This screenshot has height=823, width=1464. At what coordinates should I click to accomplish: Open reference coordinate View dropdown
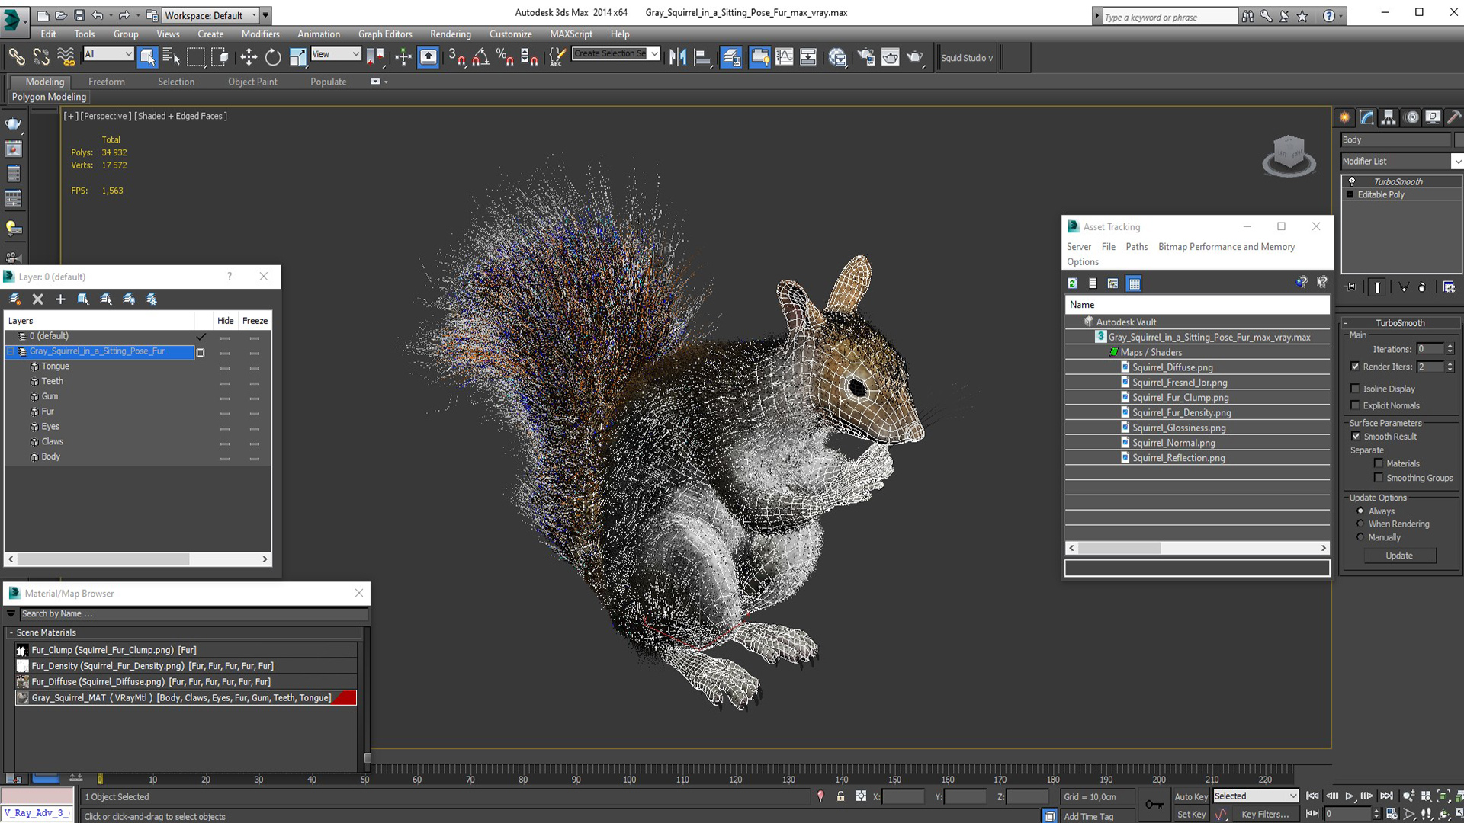[335, 54]
